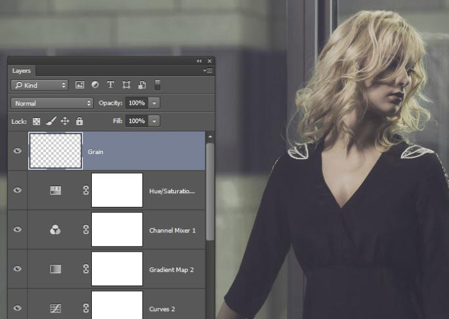Click the shape layer filter icon
This screenshot has height=319, width=449.
coord(126,85)
